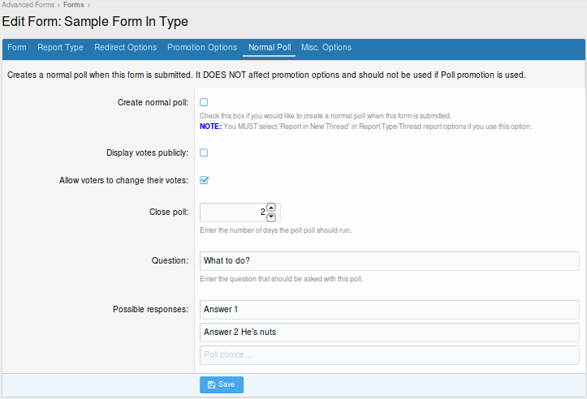Navigate to the Forms breadcrumb link
Screen dimensions: 587x399
coord(74,5)
